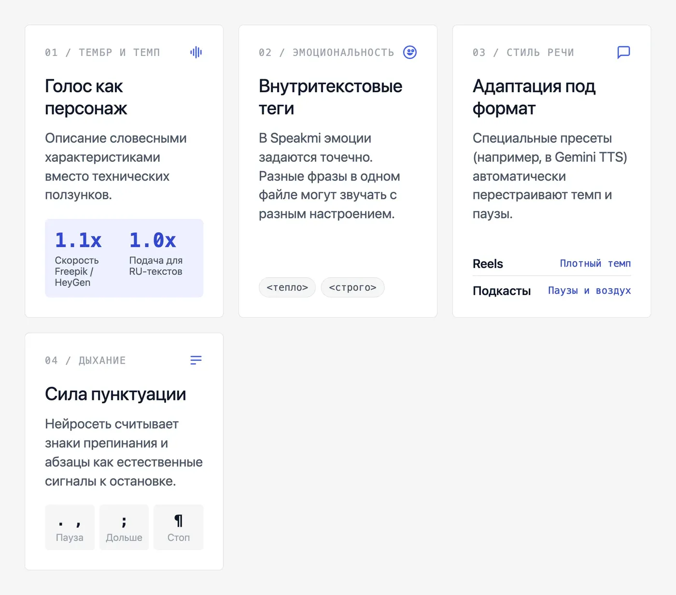Click the speech bubble icon in card 03

tap(624, 52)
